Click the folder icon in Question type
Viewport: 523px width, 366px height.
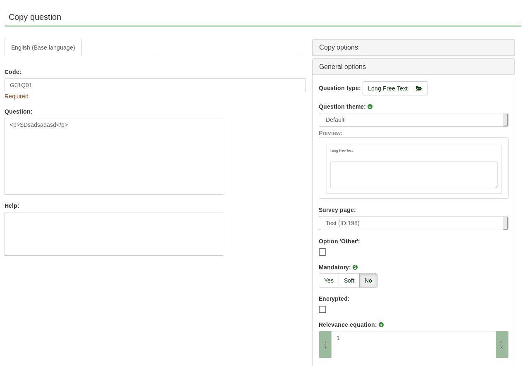[x=419, y=88]
